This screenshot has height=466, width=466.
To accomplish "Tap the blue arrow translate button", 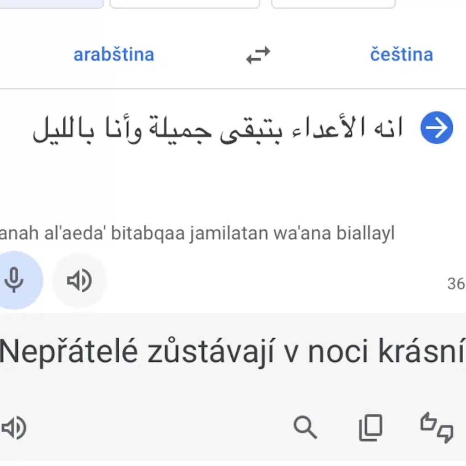I will [x=436, y=127].
